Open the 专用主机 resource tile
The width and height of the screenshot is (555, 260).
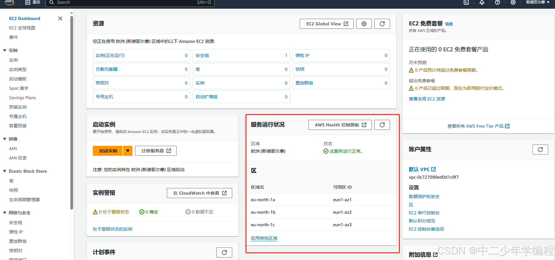coord(141,97)
